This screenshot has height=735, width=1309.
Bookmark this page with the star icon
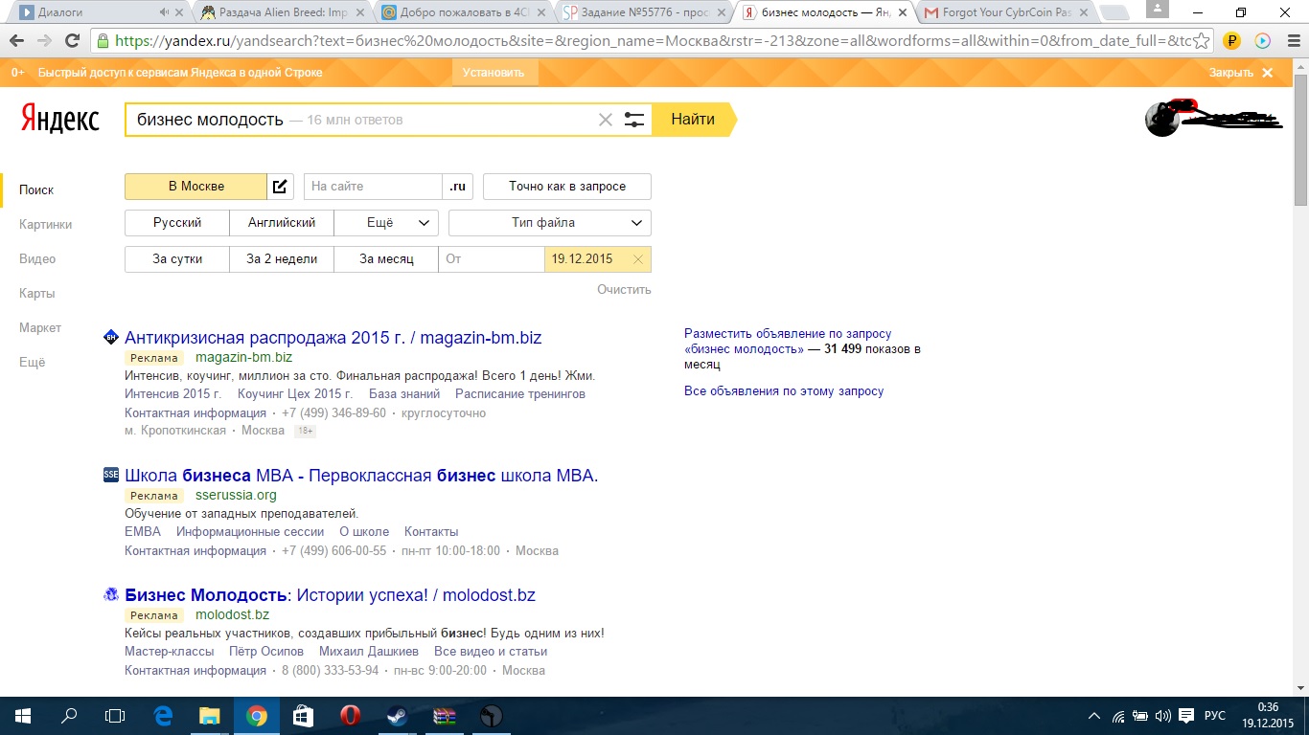(x=1202, y=41)
